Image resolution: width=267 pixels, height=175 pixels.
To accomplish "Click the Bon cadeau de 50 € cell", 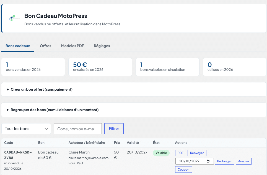I will 48,155.
